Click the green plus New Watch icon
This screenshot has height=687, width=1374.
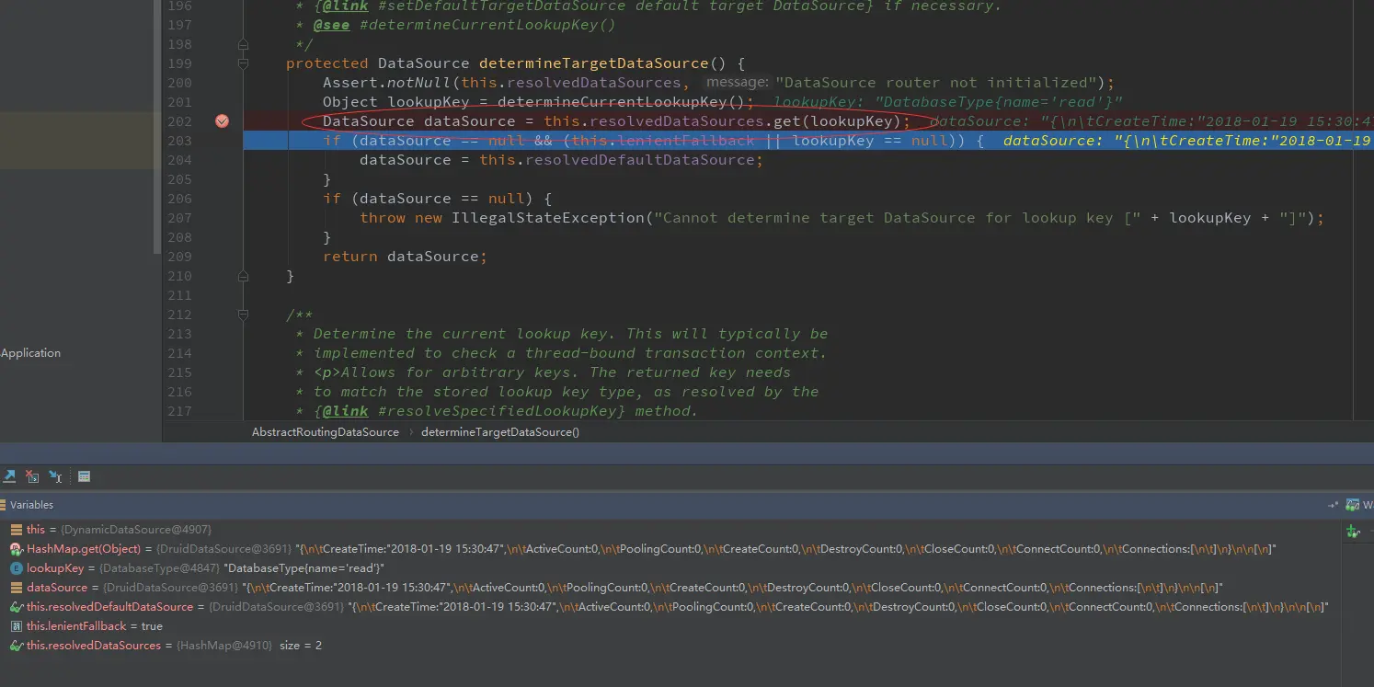1353,531
